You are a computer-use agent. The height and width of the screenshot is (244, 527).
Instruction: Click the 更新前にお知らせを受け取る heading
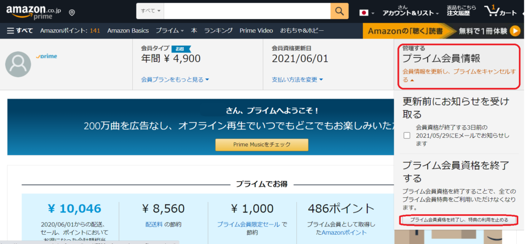pyautogui.click(x=456, y=108)
